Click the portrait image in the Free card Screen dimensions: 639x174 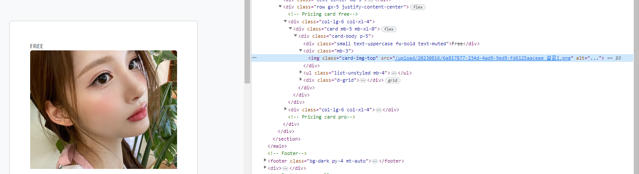point(104,110)
